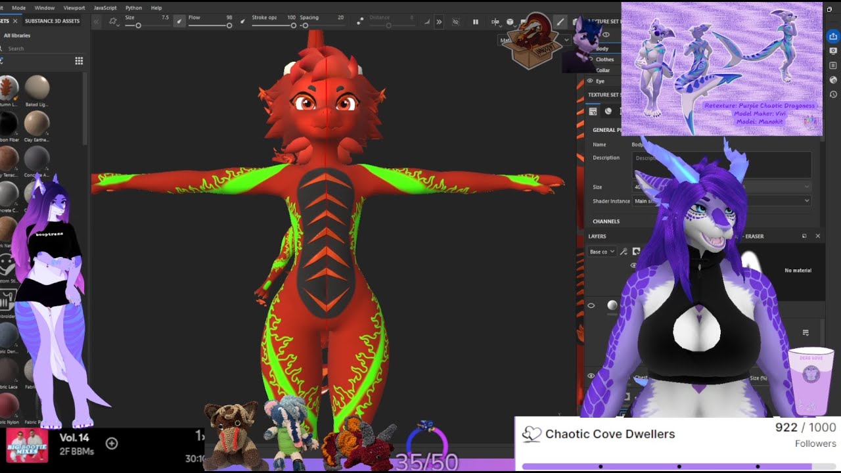
Task: Adjust the Stroke opacity slider
Action: 274,26
